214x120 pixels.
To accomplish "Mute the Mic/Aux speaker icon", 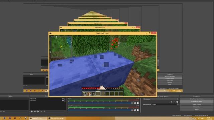I will pos(135,103).
